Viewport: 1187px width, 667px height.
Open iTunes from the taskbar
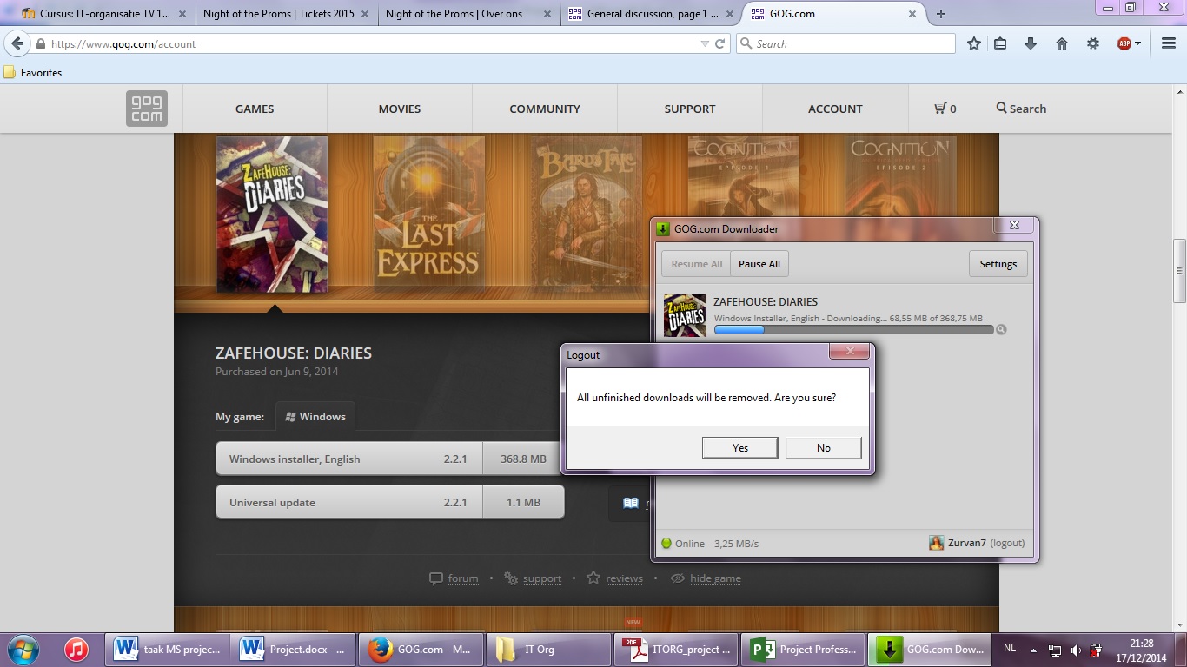coord(76,649)
